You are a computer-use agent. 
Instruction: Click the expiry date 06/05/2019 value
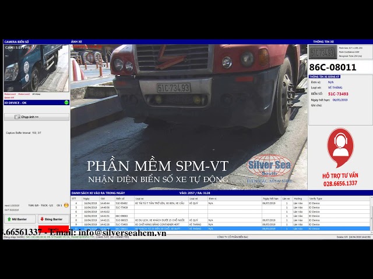coord(340,100)
